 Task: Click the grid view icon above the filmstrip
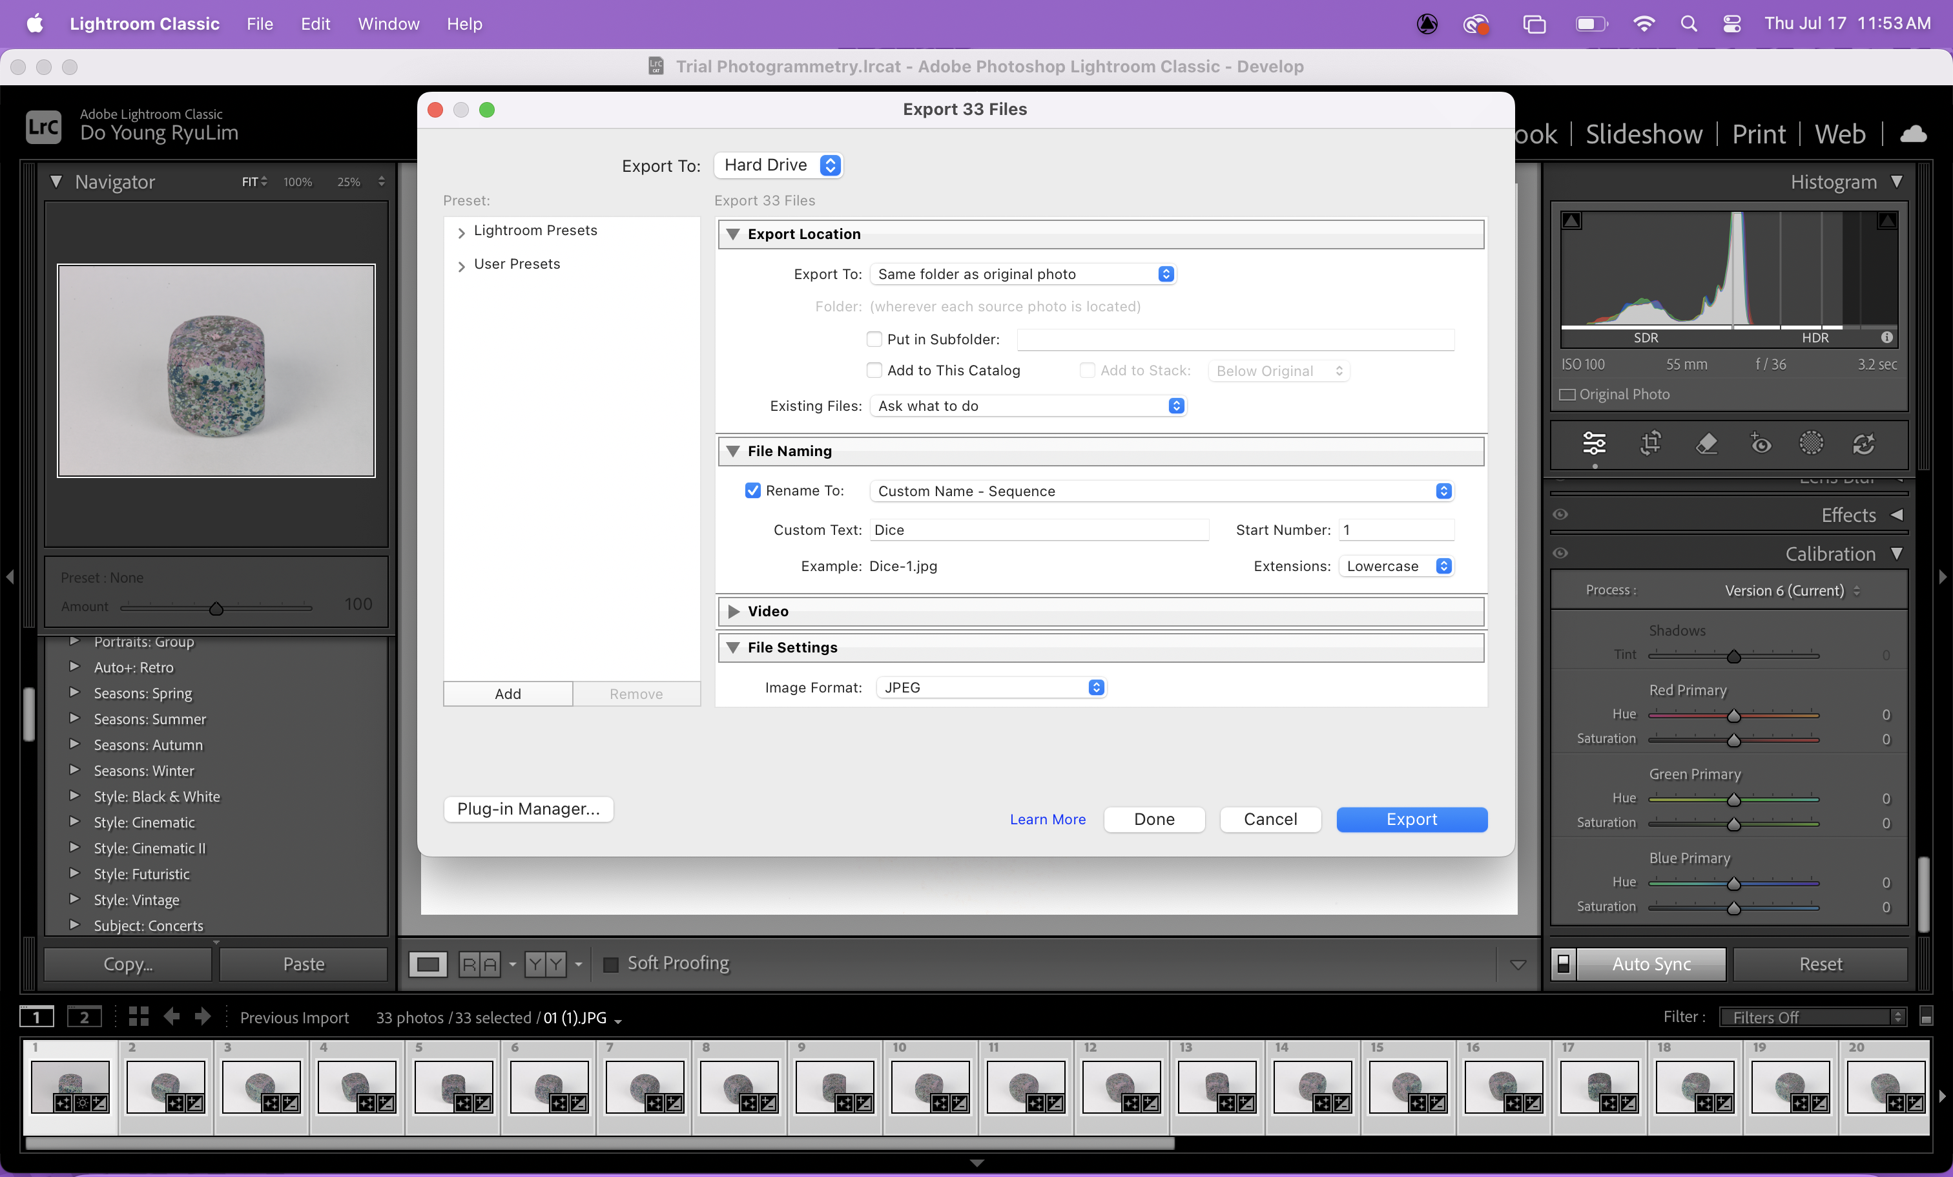coord(138,1017)
